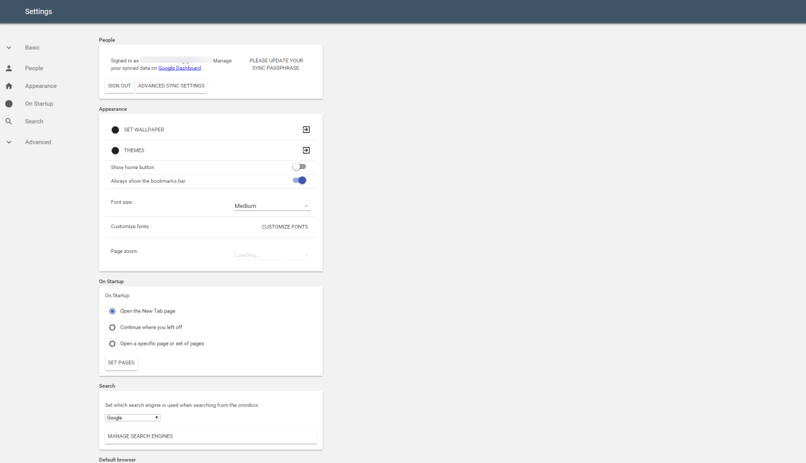Expand the Advanced section in sidebar
This screenshot has height=463, width=806.
coord(9,142)
